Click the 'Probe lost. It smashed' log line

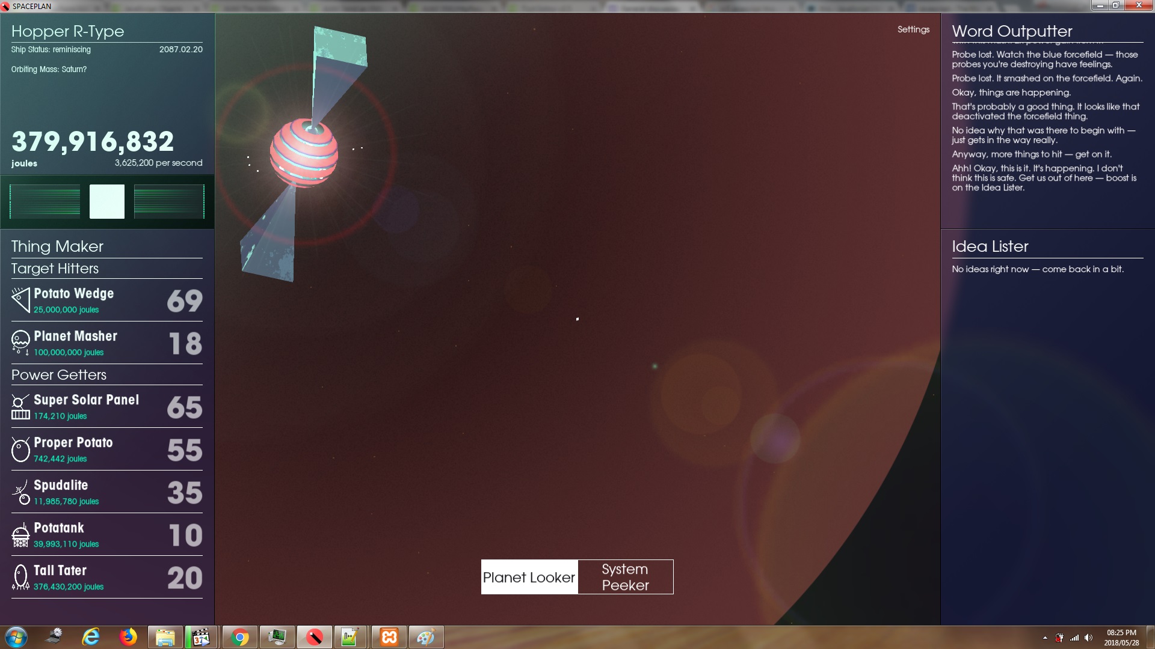1047,78
